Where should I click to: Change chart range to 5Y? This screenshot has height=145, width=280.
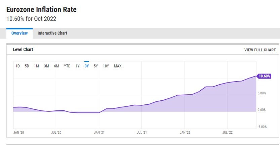(95, 66)
